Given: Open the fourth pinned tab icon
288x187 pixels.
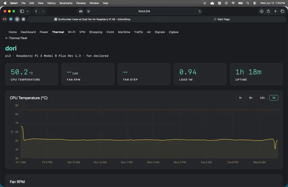Looking at the screenshot, I should coord(23,19).
